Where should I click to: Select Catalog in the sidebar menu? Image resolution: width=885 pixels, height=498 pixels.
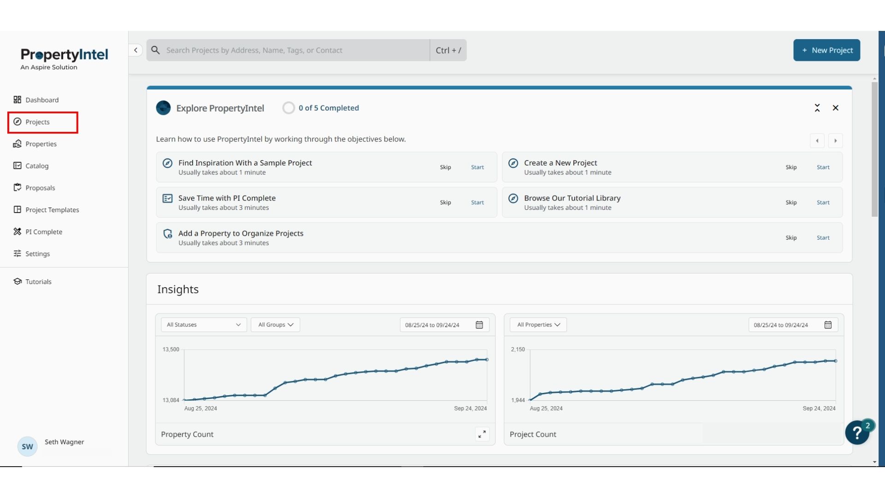37,166
